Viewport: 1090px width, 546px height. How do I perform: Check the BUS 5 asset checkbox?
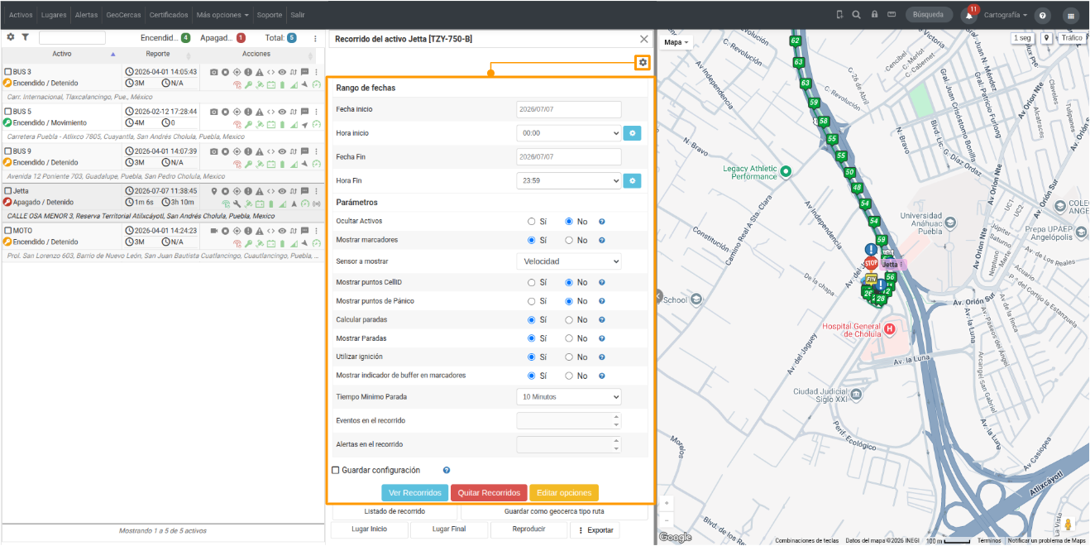(x=8, y=112)
